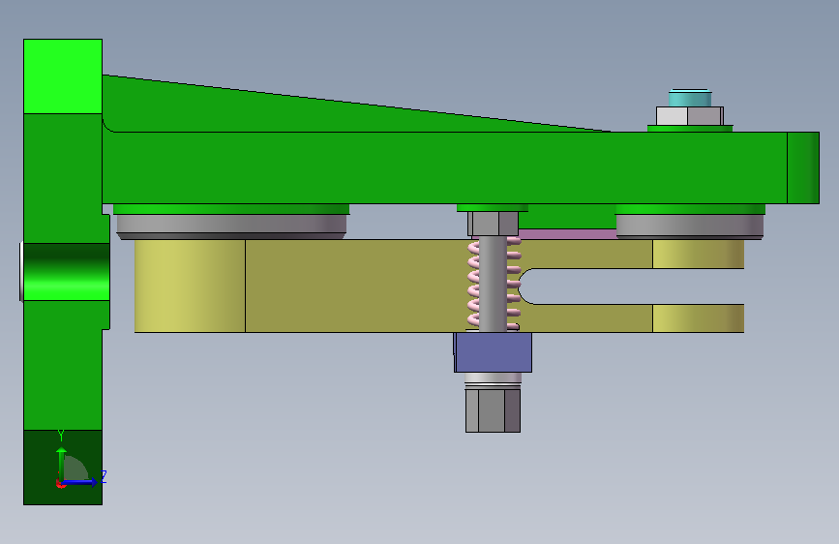The width and height of the screenshot is (839, 544).
Task: Select the long green horizontal arm
Action: coord(461,167)
